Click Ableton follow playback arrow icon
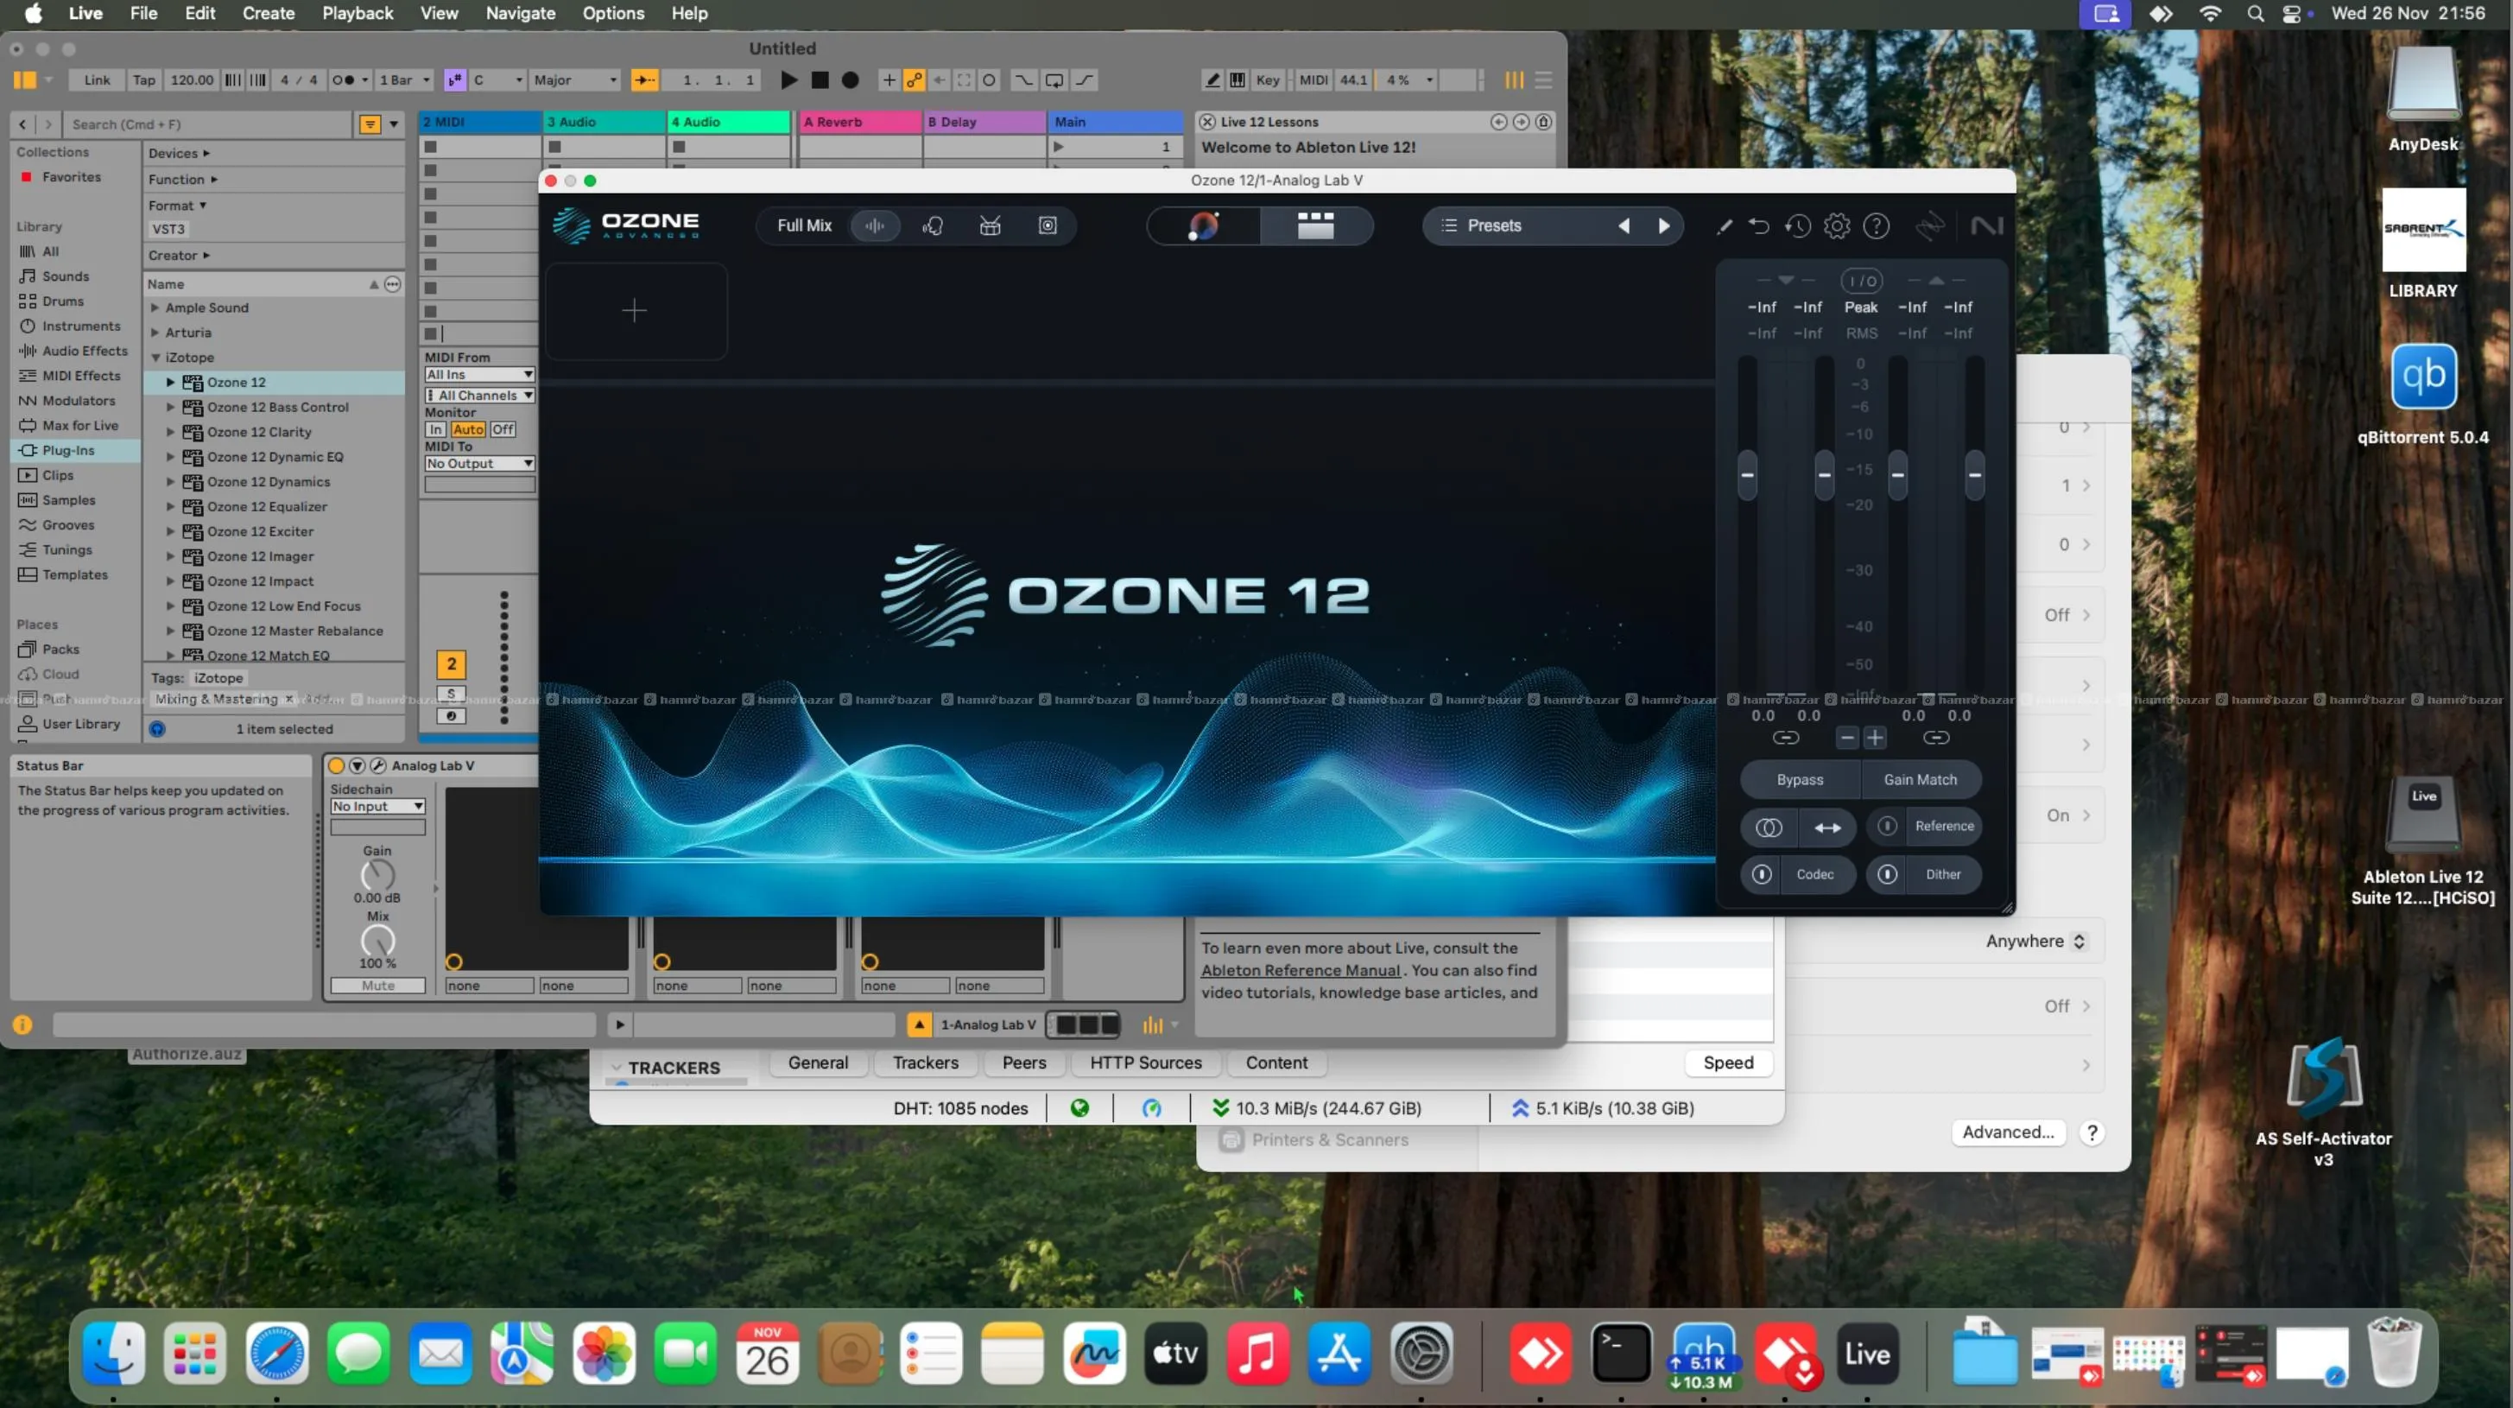Viewport: 2513px width, 1408px height. point(645,80)
